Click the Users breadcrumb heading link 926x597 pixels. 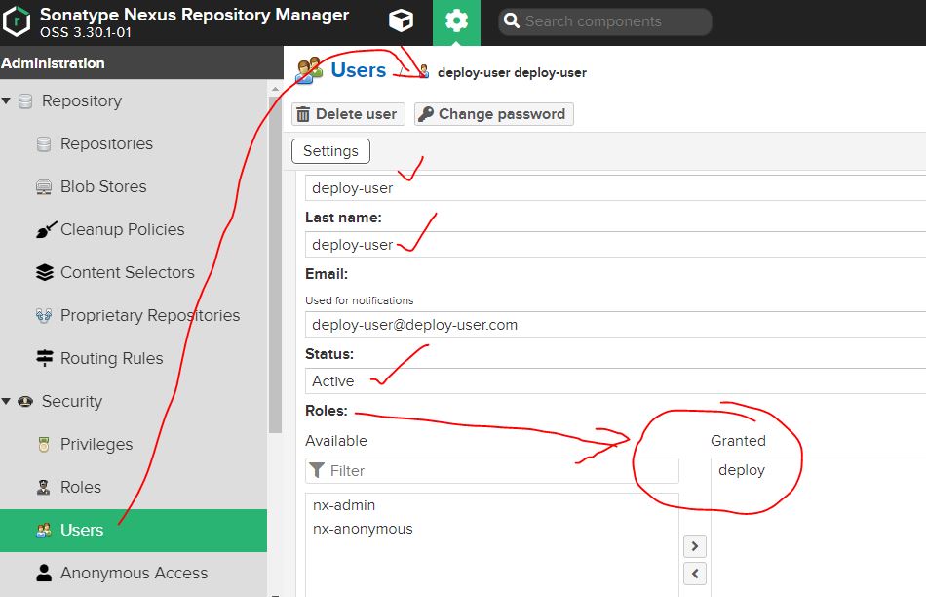click(358, 70)
